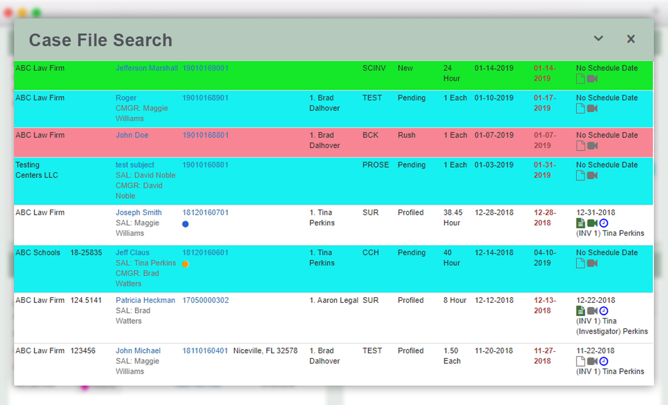Open green report icon in Joseph Smith row
The width and height of the screenshot is (668, 405).
[580, 223]
